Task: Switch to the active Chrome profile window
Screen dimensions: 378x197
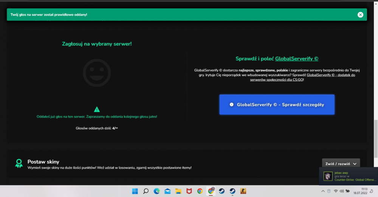Action: (x=211, y=191)
